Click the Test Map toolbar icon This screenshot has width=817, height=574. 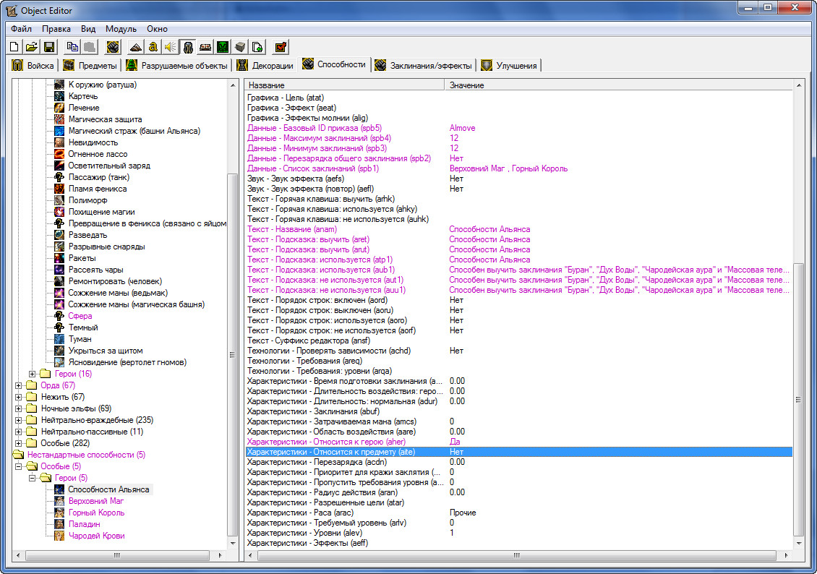coord(281,47)
